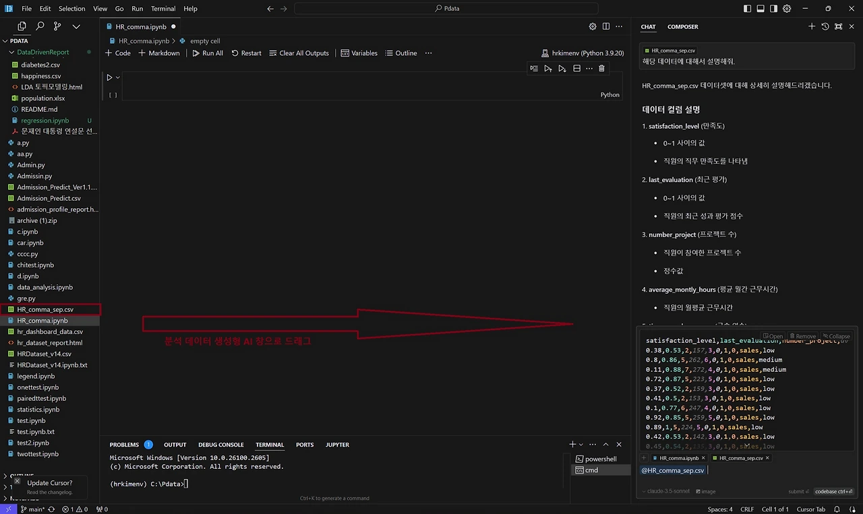This screenshot has height=514, width=863.
Task: Open the Selection menu
Action: (71, 9)
